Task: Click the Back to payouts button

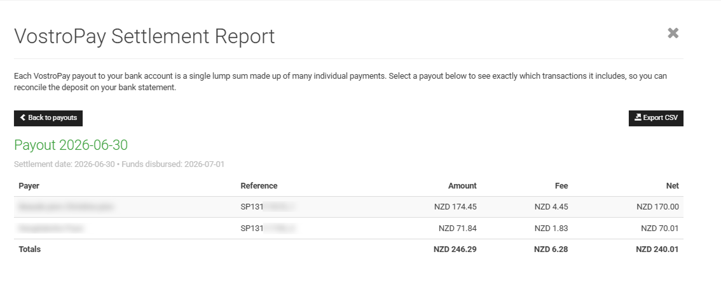Action: click(48, 118)
